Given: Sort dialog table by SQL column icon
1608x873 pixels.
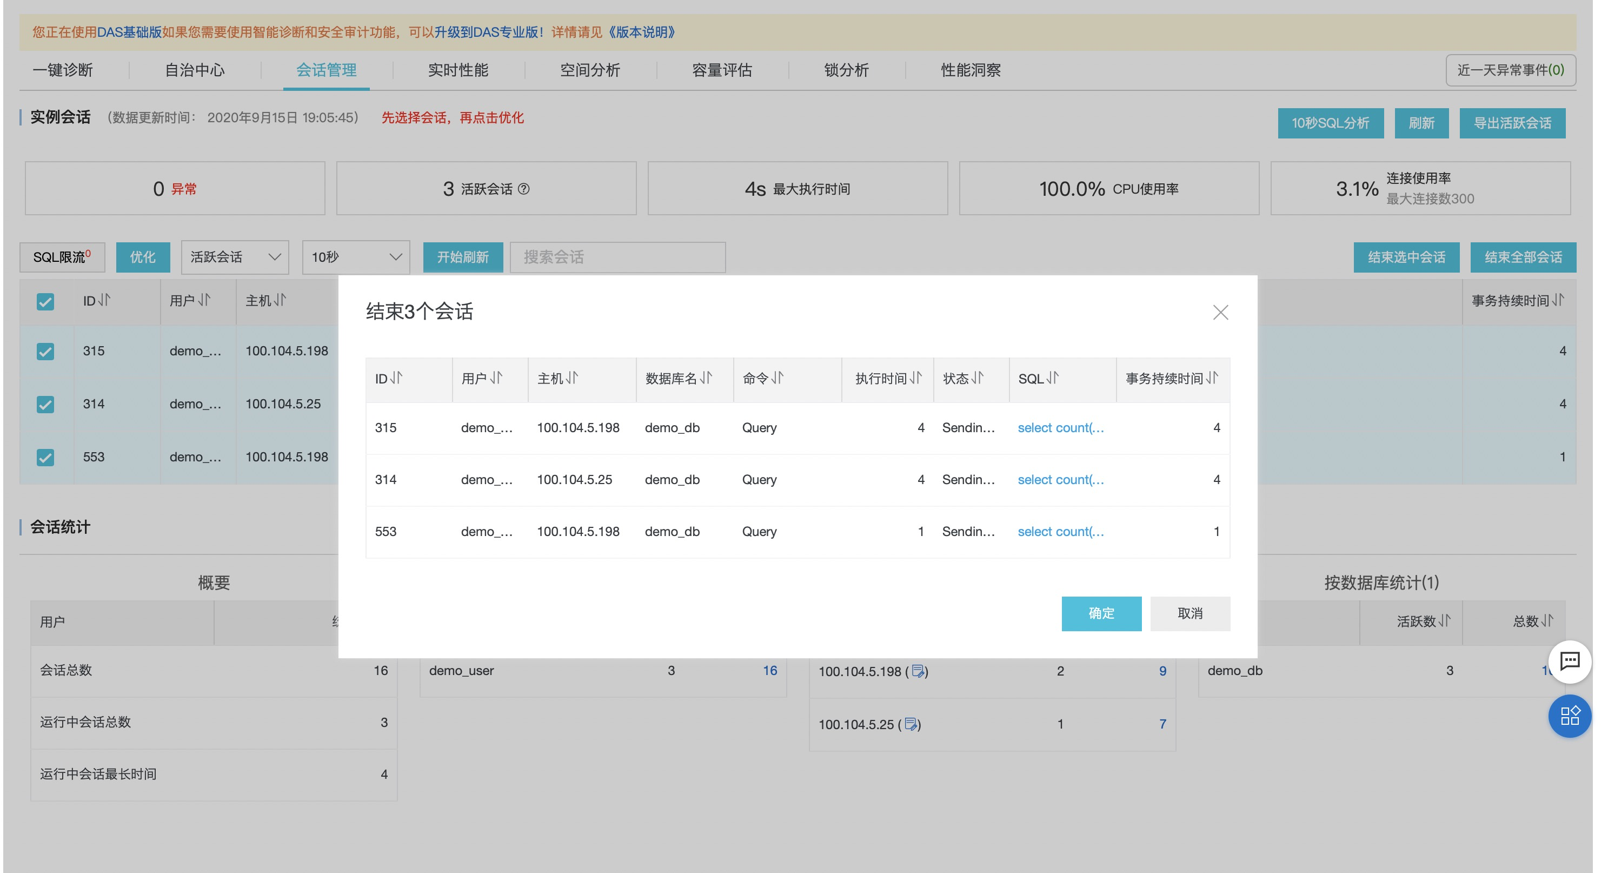Looking at the screenshot, I should (1052, 379).
